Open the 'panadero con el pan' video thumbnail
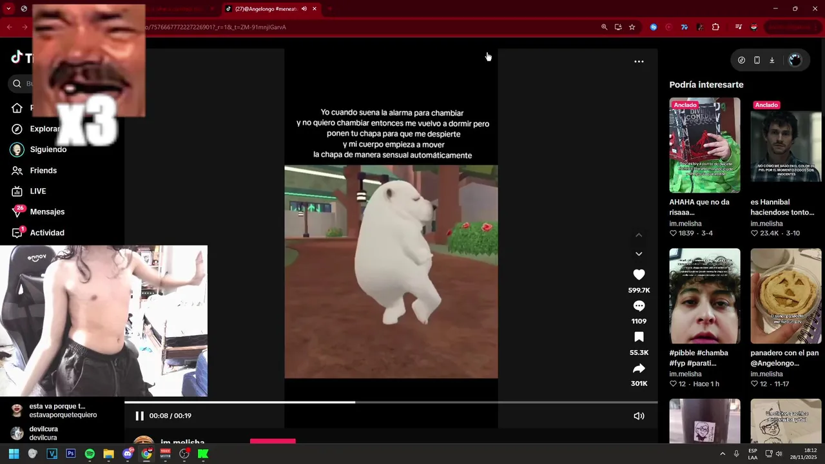Viewport: 825px width, 464px height. pyautogui.click(x=786, y=296)
